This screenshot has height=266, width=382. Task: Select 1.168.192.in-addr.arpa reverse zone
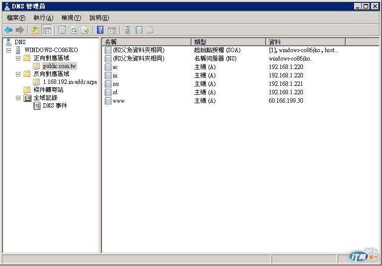pyautogui.click(x=70, y=82)
